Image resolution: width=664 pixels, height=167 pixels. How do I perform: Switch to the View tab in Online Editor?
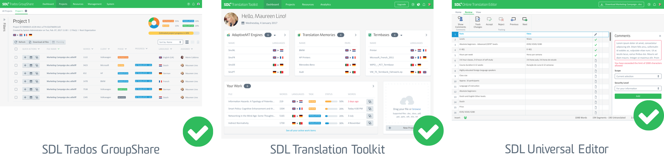[x=478, y=12]
